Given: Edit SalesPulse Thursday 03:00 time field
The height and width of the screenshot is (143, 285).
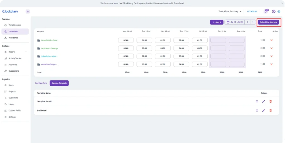Looking at the screenshot, I should click(x=181, y=56).
